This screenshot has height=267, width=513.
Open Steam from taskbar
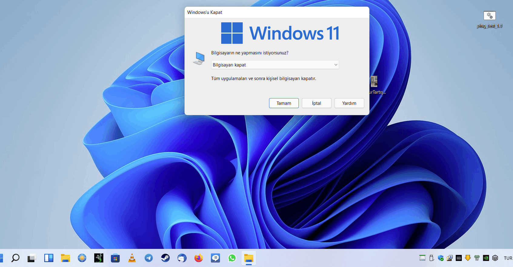[x=165, y=258]
